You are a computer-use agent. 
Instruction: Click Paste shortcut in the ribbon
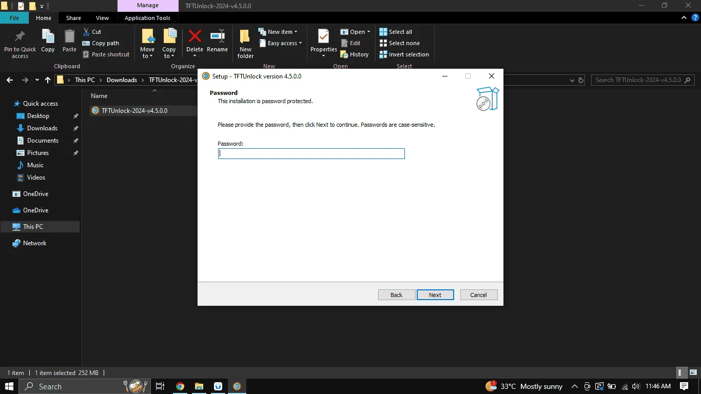[x=106, y=54]
